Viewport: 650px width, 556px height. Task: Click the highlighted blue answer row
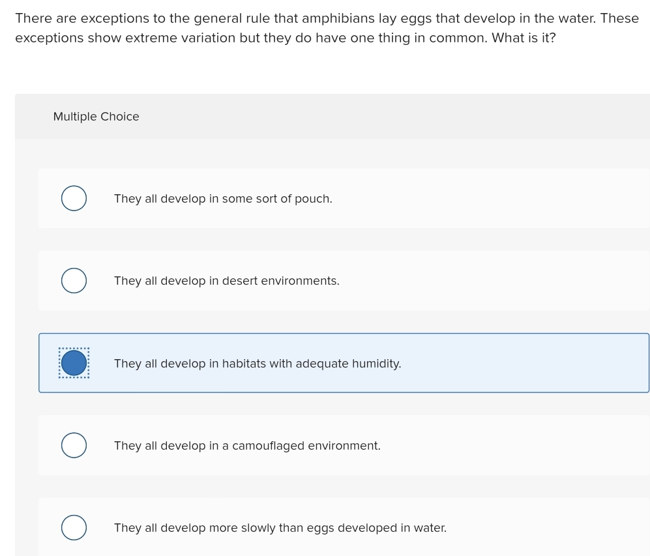tap(344, 363)
